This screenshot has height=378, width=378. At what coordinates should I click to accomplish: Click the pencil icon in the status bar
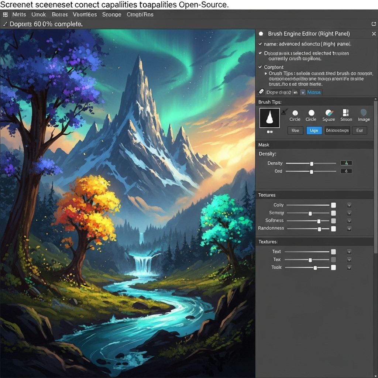[x=5, y=23]
